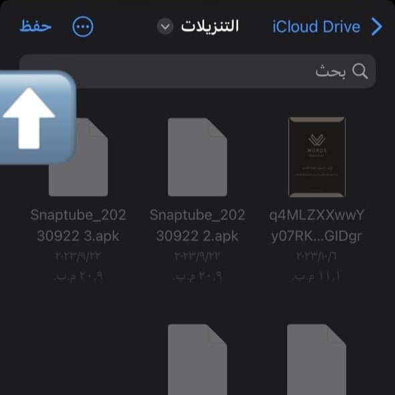Tap the ٢٠٫٩ م.ب size under Snaptube 2.apk

[197, 276]
